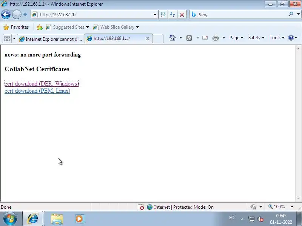Expand the zoom level dropdown arrow

pyautogui.click(x=292, y=207)
